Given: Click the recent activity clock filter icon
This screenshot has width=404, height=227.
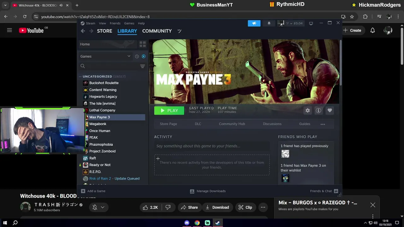Looking at the screenshot, I should tap(137, 56).
